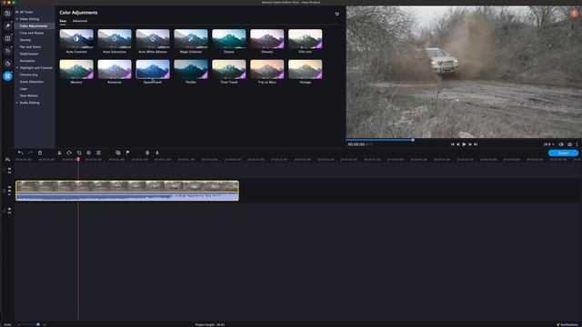The width and height of the screenshot is (582, 327).
Task: Click the preview seek bar handle
Action: click(x=413, y=140)
